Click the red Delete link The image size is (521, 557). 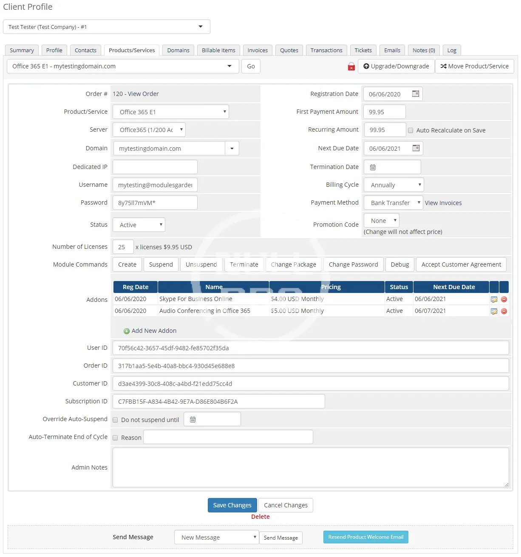[x=260, y=517]
